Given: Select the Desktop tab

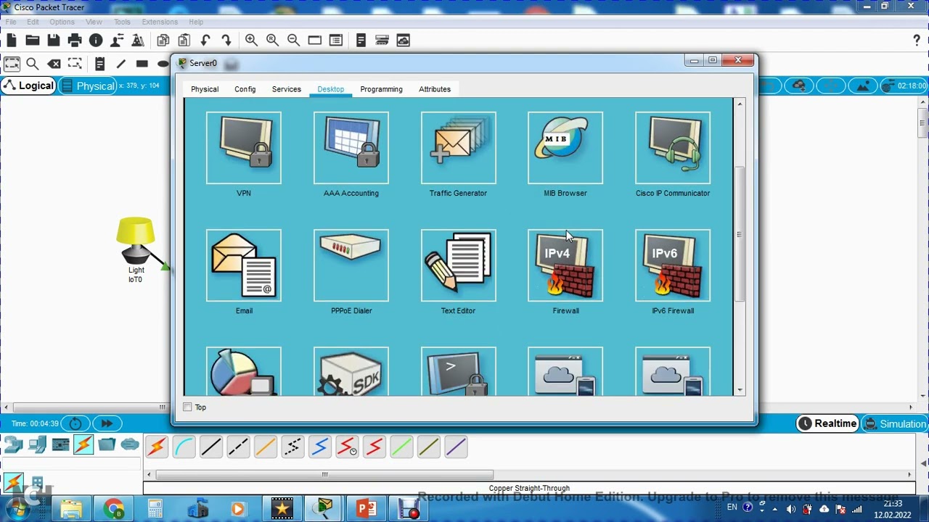Looking at the screenshot, I should pos(331,89).
